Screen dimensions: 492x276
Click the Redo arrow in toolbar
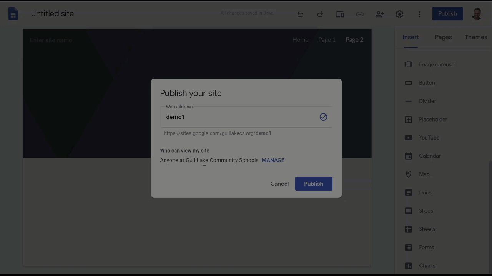320,14
